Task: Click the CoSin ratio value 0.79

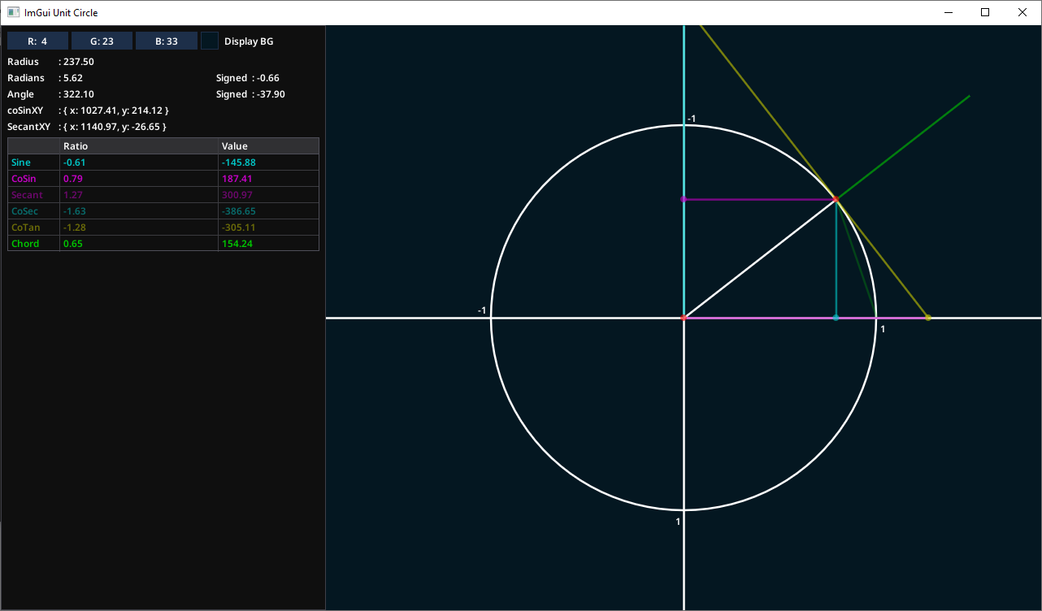Action: point(73,179)
